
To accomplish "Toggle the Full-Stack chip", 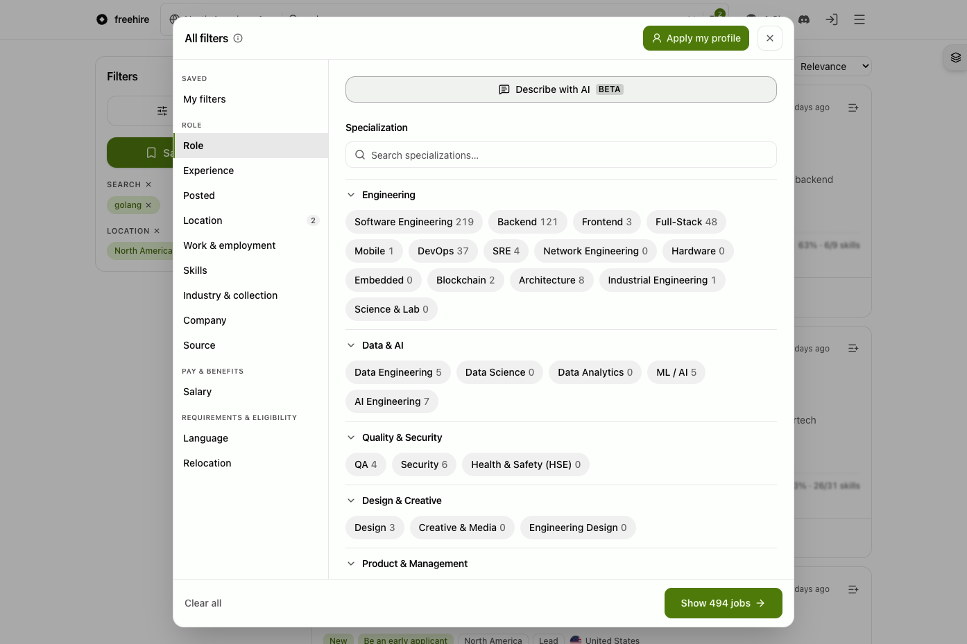I will click(686, 222).
